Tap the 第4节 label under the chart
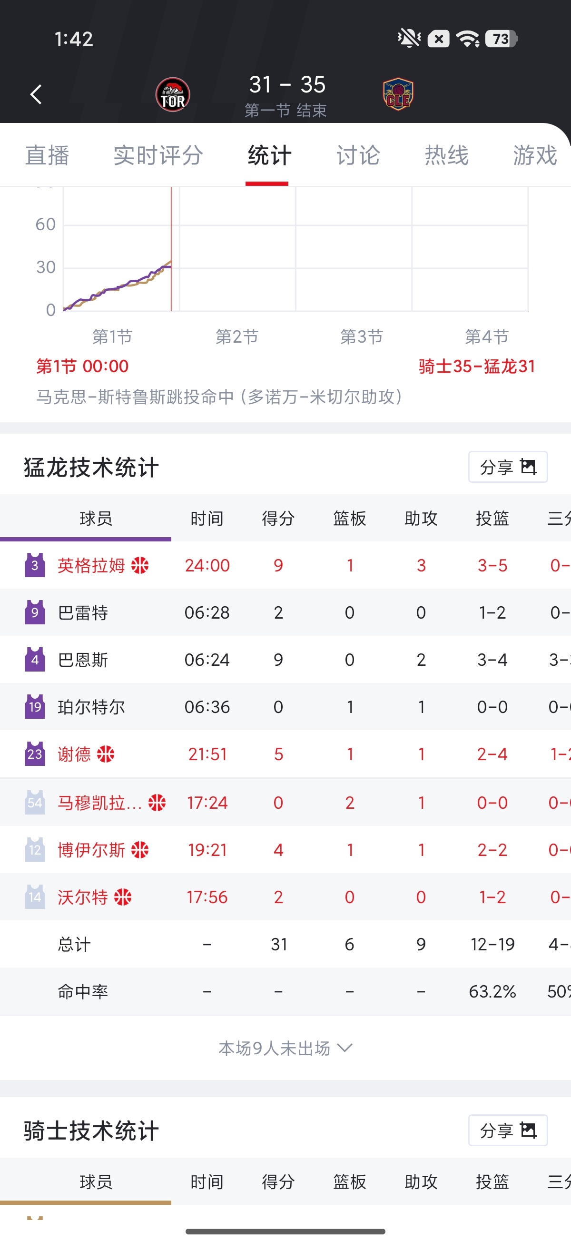Viewport: 571px width, 1243px height. [487, 336]
